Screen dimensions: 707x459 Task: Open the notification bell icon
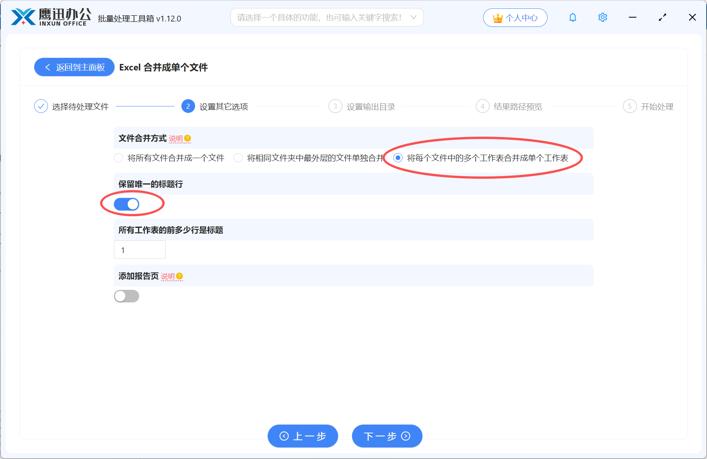573,17
